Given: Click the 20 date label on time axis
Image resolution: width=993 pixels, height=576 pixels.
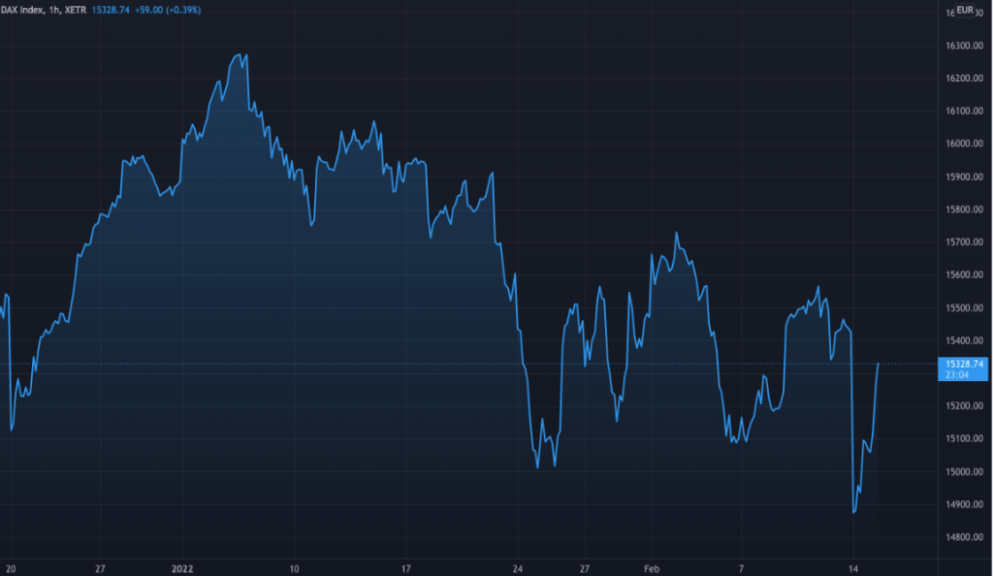Looking at the screenshot, I should pos(11,567).
